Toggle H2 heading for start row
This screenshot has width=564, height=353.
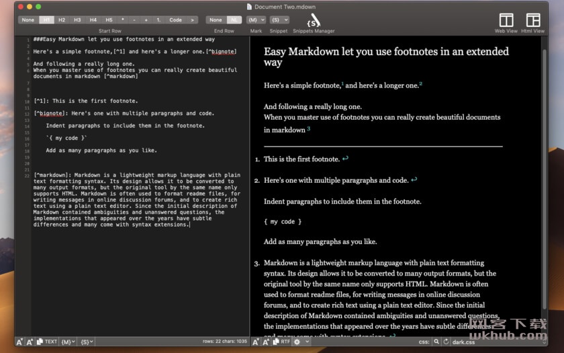62,19
